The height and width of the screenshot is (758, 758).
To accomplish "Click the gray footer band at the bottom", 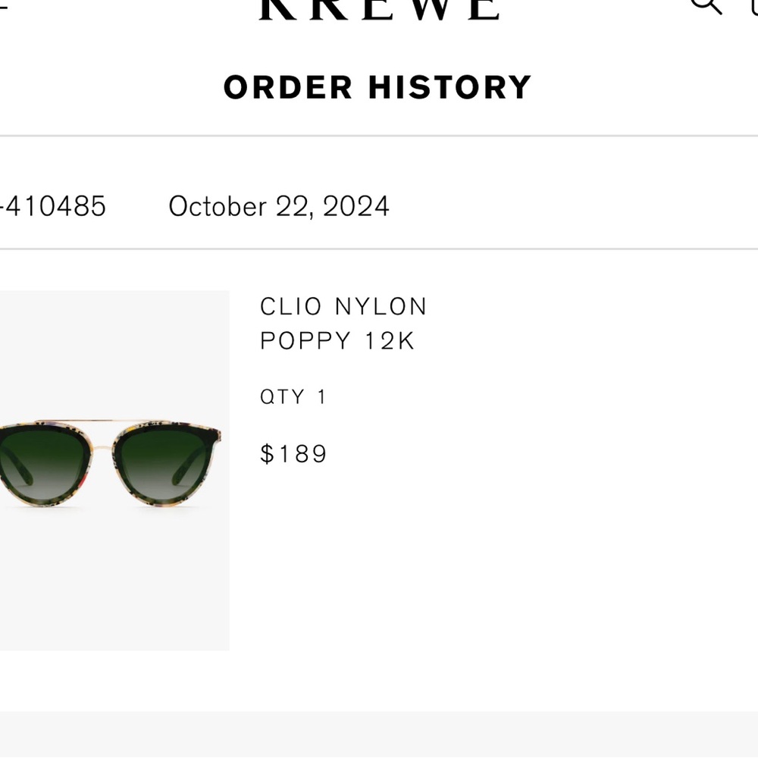I will (x=379, y=734).
